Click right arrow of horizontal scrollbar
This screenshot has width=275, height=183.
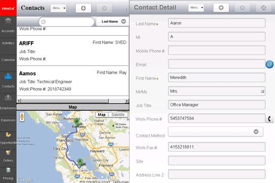pyautogui.click(x=127, y=101)
